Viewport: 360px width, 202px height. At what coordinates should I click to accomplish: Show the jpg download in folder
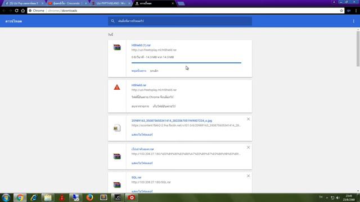pyautogui.click(x=142, y=135)
